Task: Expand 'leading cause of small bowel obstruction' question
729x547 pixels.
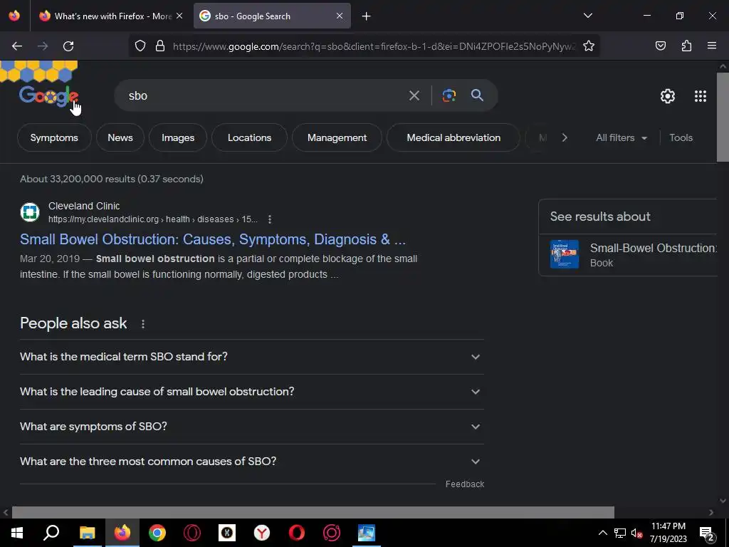Action: 252,392
